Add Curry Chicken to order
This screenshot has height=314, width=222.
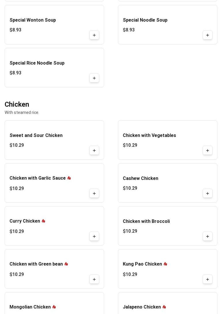click(94, 236)
